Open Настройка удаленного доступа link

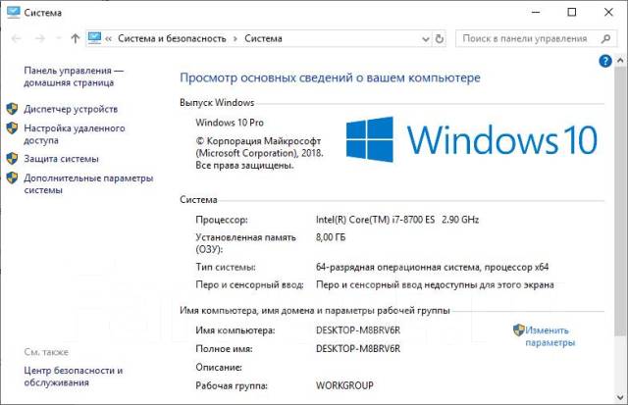click(75, 134)
